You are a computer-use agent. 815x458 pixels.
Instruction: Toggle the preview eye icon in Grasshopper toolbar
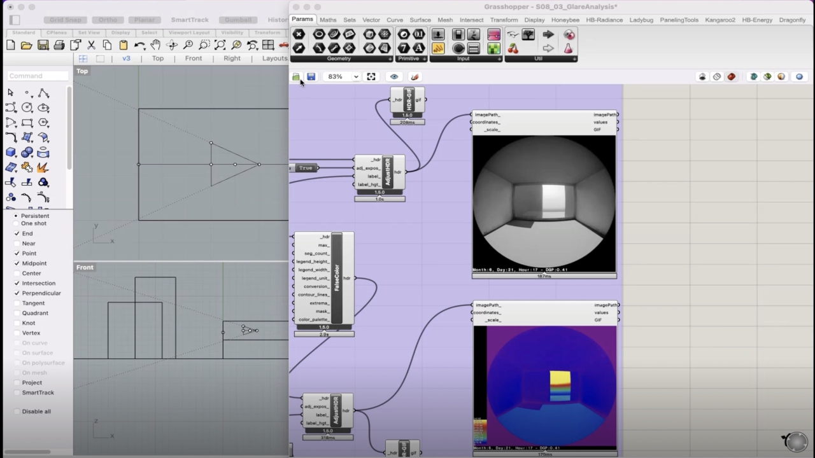(x=394, y=77)
